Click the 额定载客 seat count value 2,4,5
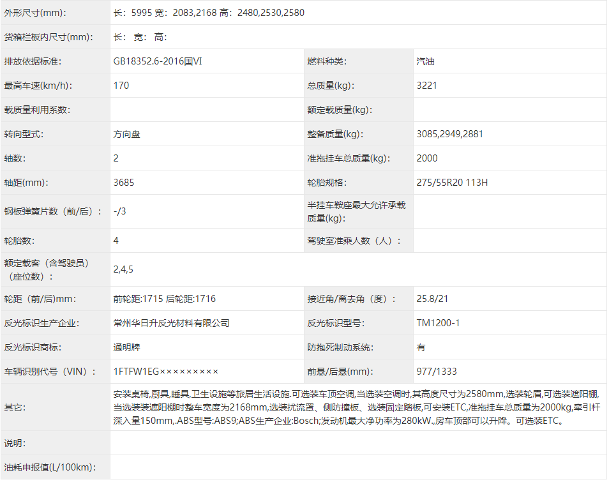 (x=123, y=269)
